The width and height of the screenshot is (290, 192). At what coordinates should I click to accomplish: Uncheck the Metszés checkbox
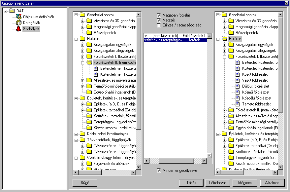tap(159, 20)
